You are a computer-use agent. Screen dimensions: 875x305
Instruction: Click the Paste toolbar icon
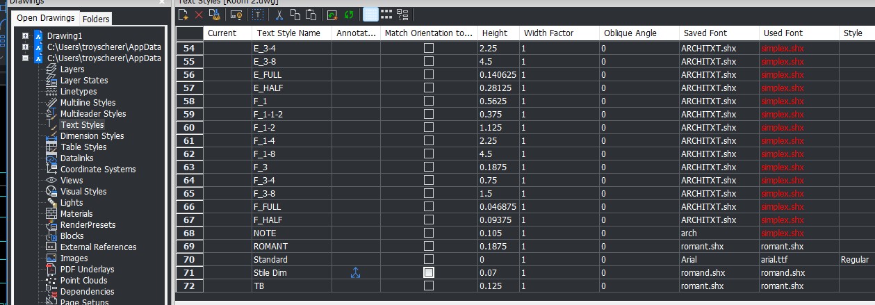pos(311,14)
